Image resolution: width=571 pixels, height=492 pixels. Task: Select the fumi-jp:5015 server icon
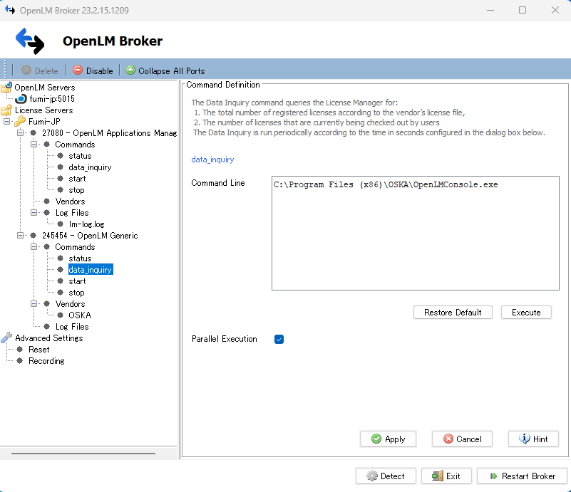tap(21, 99)
